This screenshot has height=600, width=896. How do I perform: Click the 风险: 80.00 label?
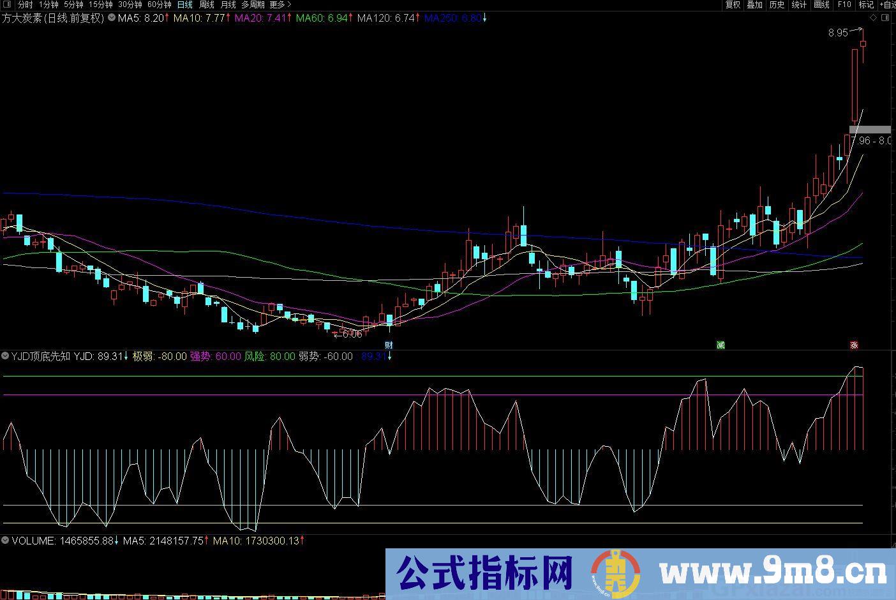click(270, 356)
